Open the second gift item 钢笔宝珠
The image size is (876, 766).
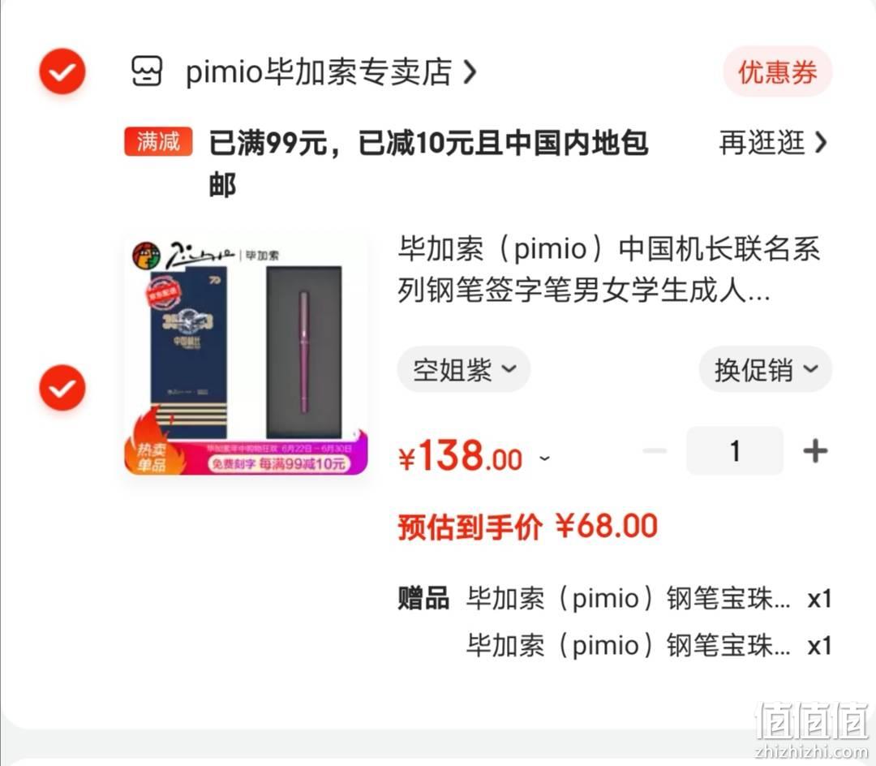click(649, 646)
